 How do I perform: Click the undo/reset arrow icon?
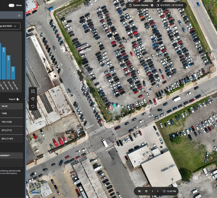33,106
